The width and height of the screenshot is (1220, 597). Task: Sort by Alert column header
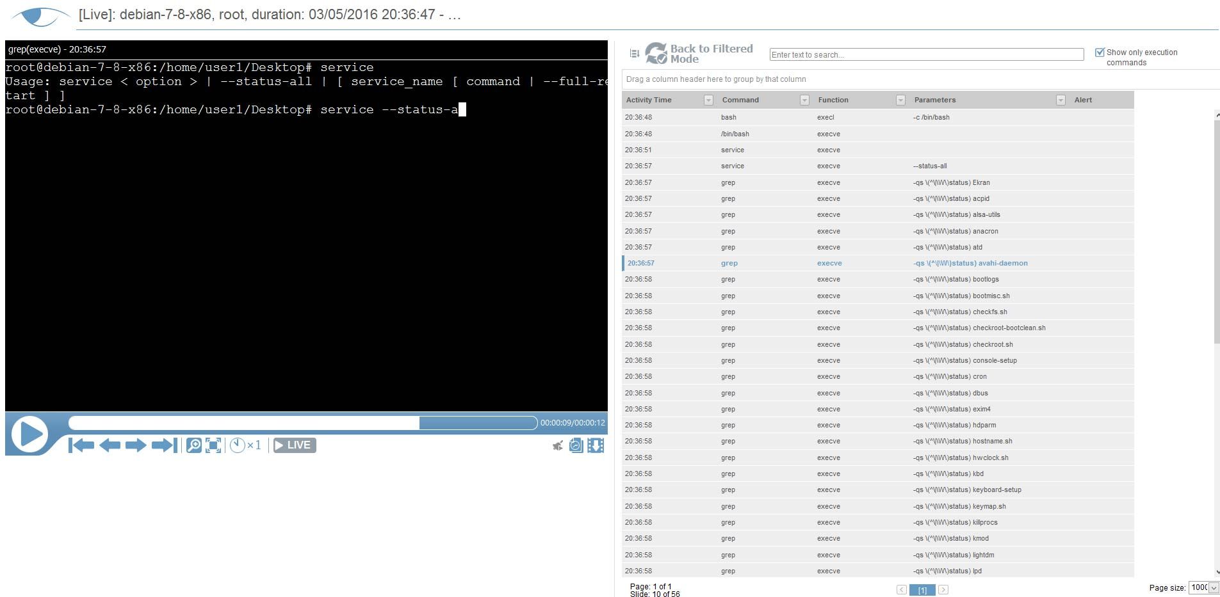coord(1084,100)
